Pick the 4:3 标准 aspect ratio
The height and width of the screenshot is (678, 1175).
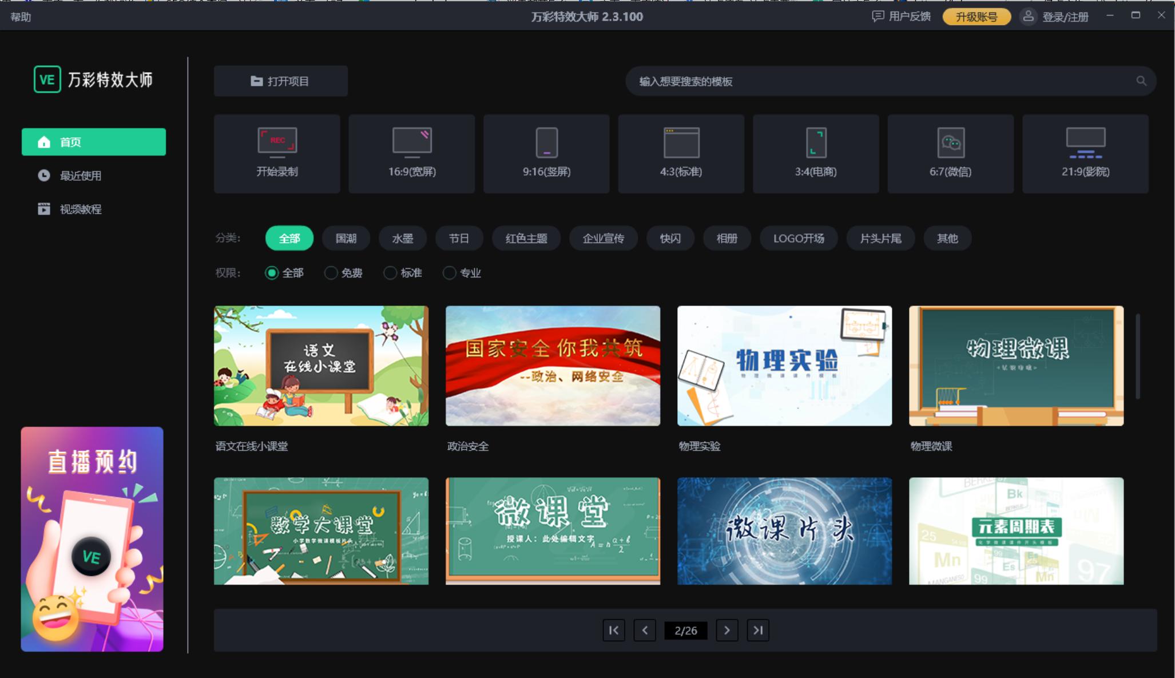[681, 153]
